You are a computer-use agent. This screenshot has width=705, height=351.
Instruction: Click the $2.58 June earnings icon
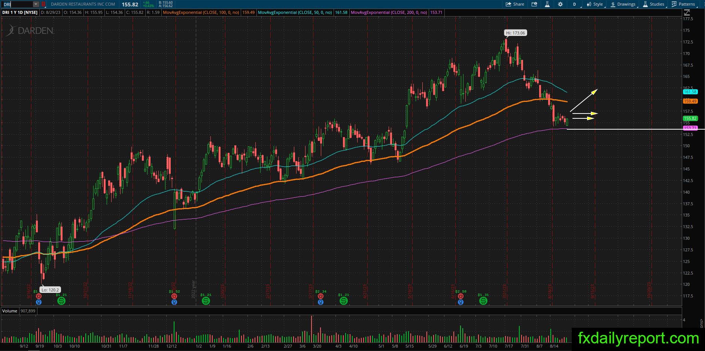click(461, 296)
